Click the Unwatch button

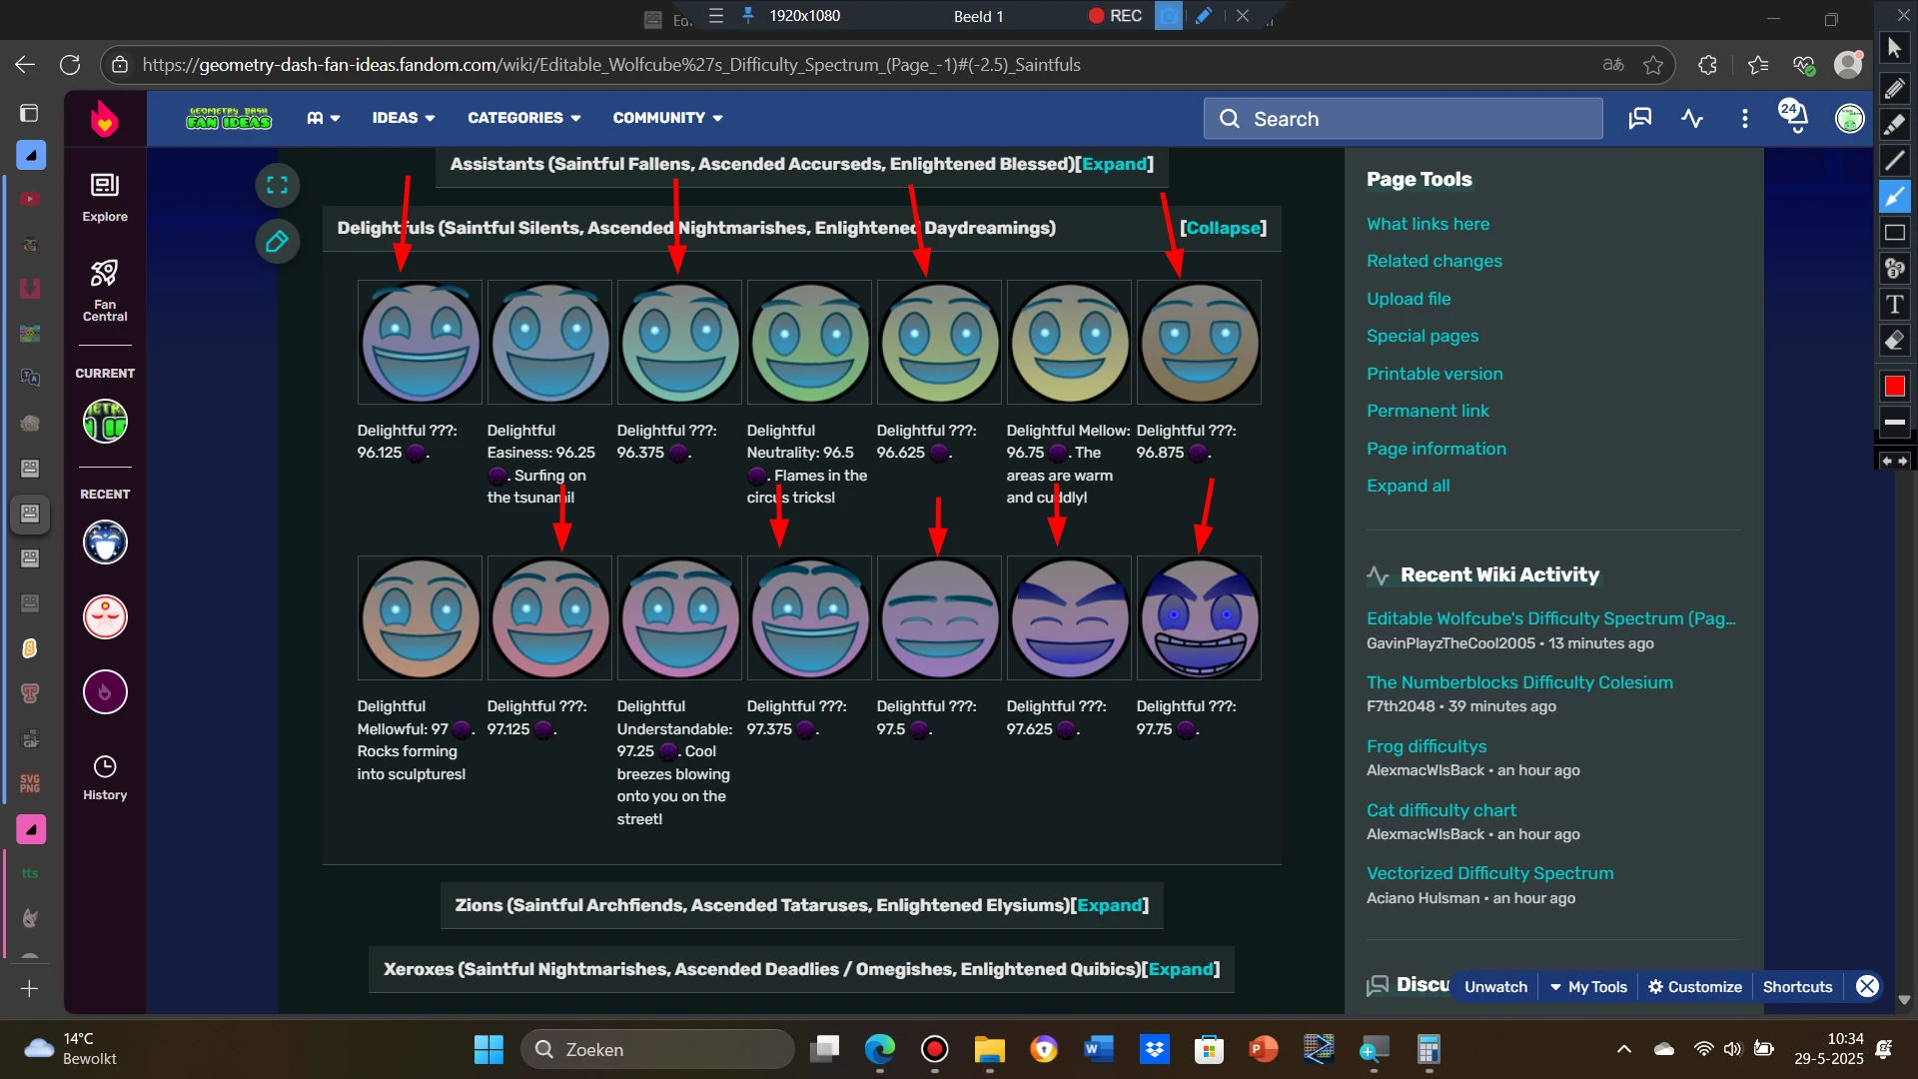(1495, 986)
